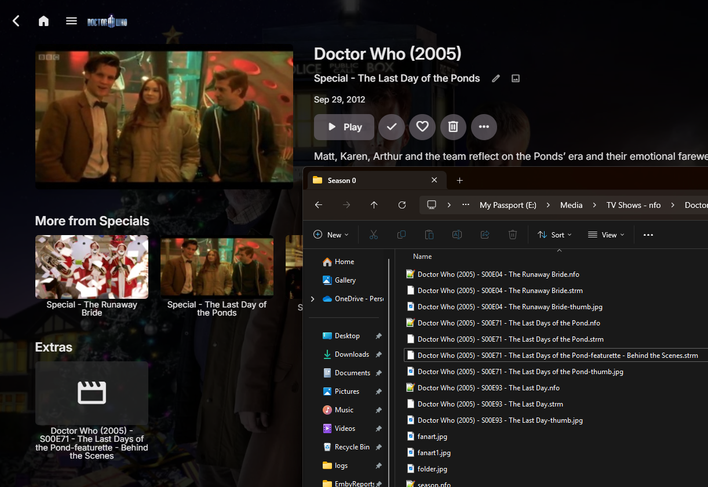
Task: Click the Emby home icon
Action: (x=43, y=21)
